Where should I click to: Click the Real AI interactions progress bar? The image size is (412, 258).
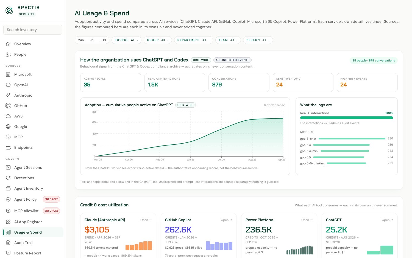347,118
